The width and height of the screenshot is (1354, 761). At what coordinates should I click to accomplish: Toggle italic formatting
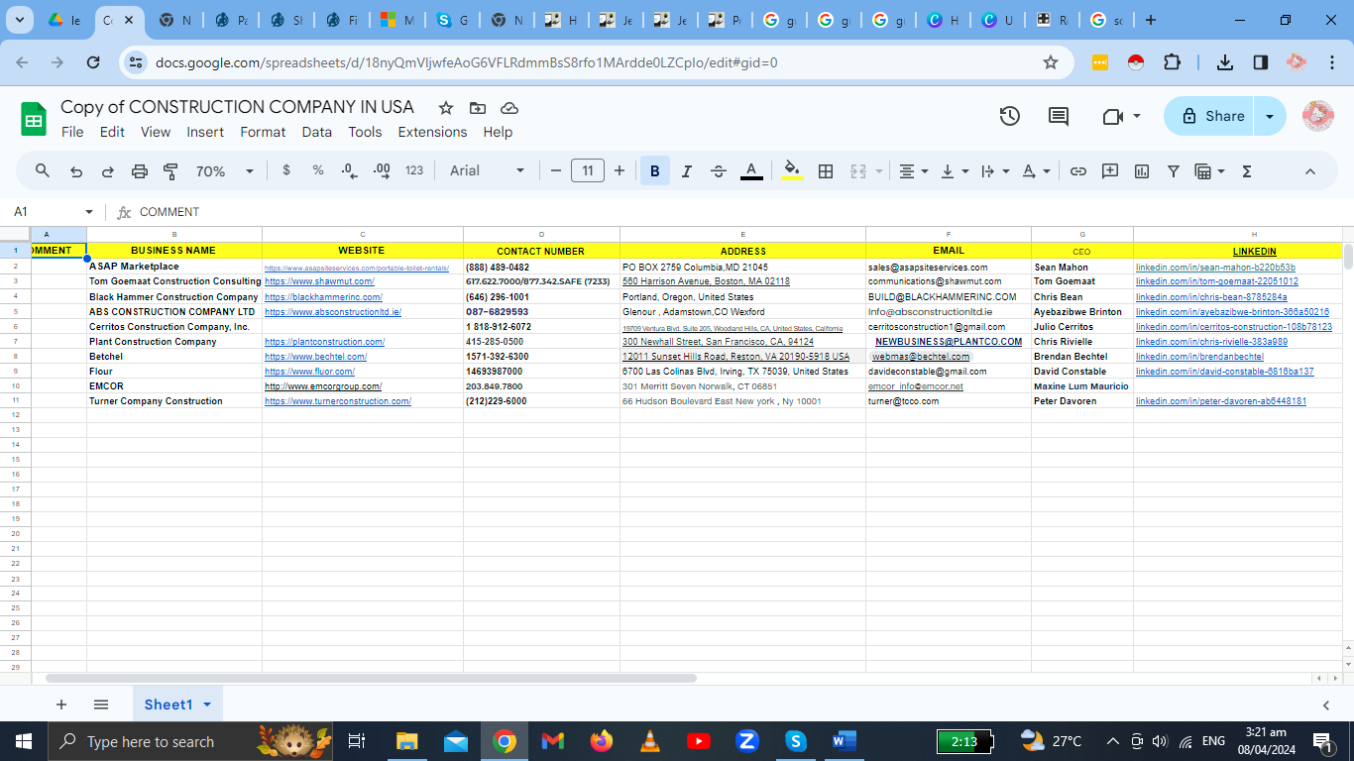pyautogui.click(x=686, y=170)
